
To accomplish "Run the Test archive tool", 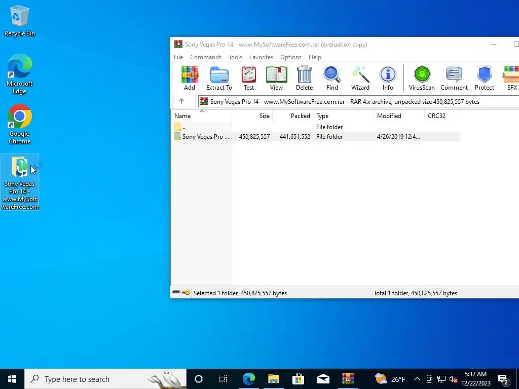I will click(x=248, y=78).
